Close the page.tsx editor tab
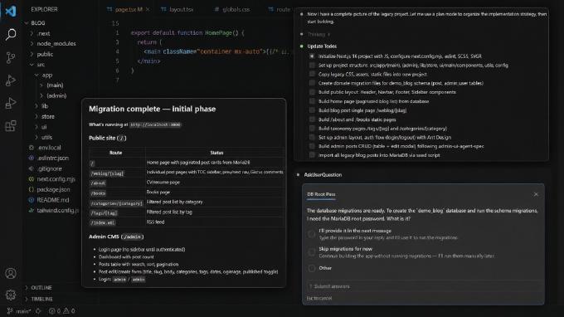 148,10
